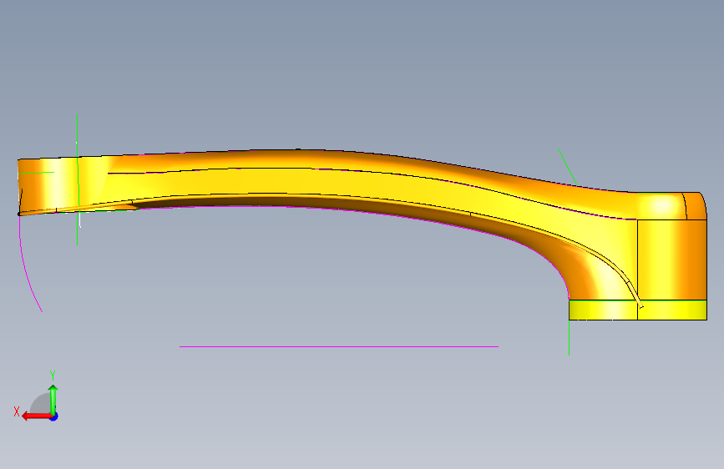Screen dimensions: 724x469
Task: Click the blue Z axis dot at the triad origin
Action: [54, 416]
